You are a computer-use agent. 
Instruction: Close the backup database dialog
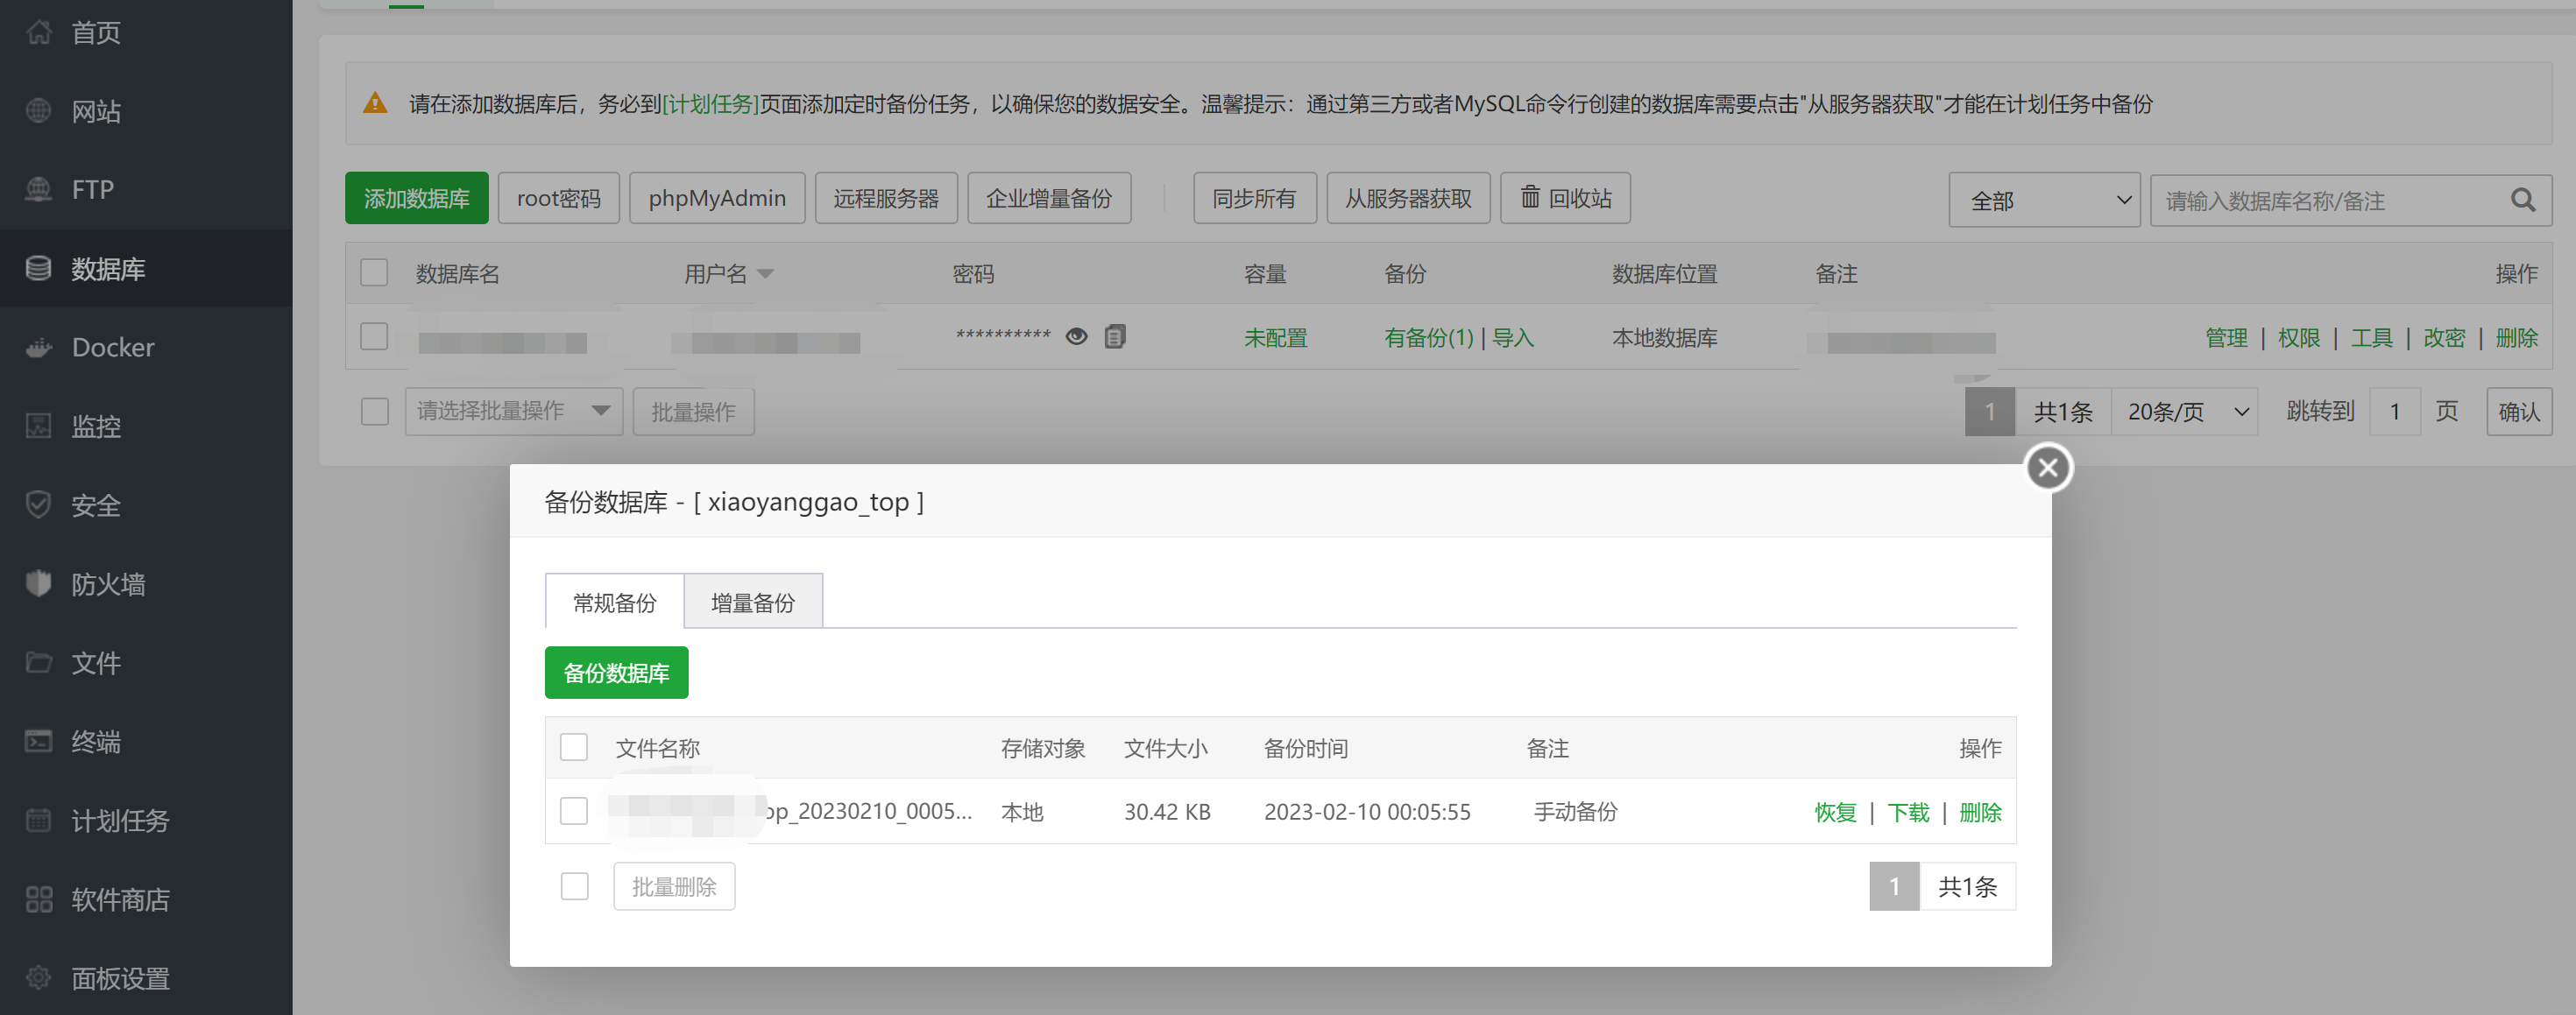[2048, 468]
